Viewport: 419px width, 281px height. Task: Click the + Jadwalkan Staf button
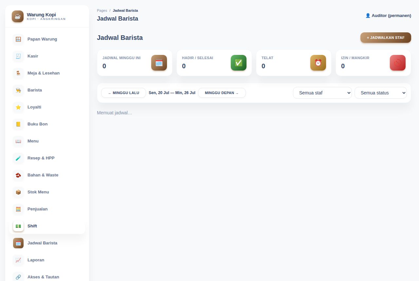click(386, 38)
